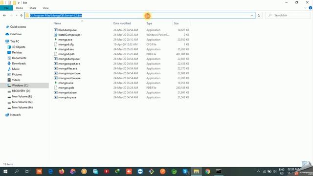The height and width of the screenshot is (176, 313).
Task: Select mongostat.exe file
Action: [x=67, y=92]
